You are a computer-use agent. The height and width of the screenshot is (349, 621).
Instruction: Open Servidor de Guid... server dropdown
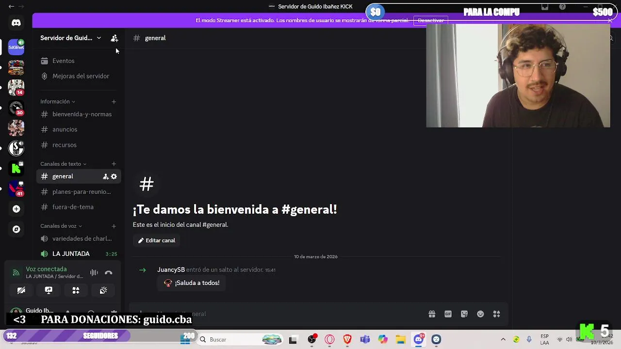pos(71,38)
